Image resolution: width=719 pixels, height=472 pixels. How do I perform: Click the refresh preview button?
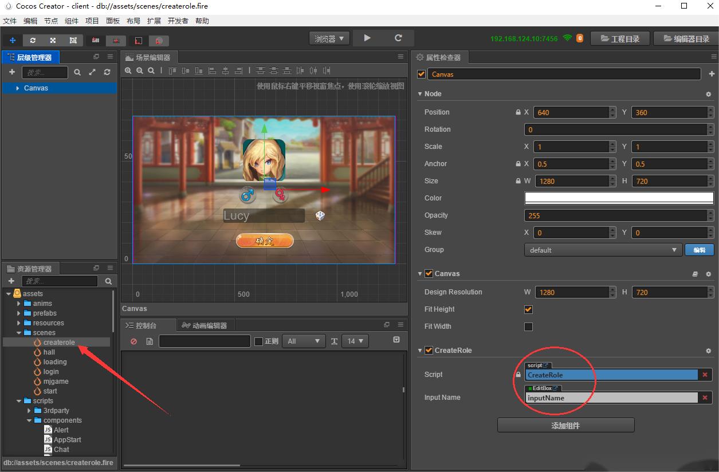tap(398, 38)
